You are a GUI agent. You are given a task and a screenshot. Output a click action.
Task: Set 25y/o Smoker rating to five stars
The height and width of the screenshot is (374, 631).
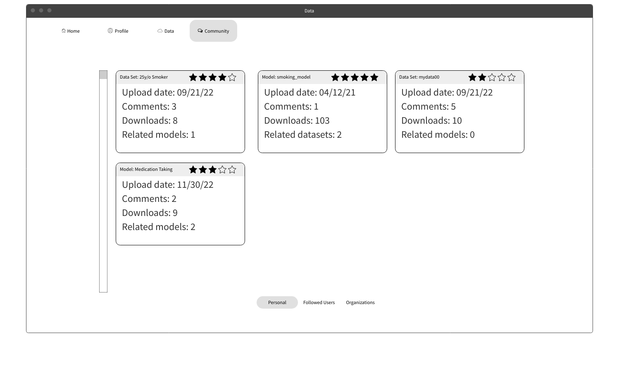[x=232, y=77]
